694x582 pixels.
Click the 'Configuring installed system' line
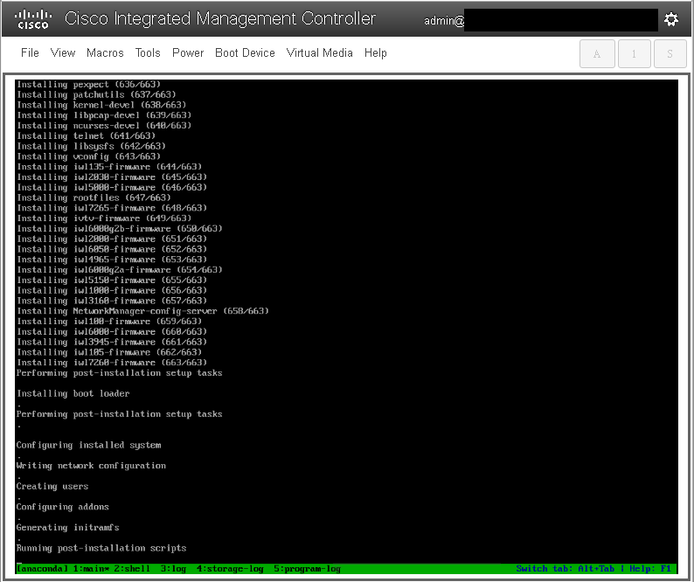88,446
